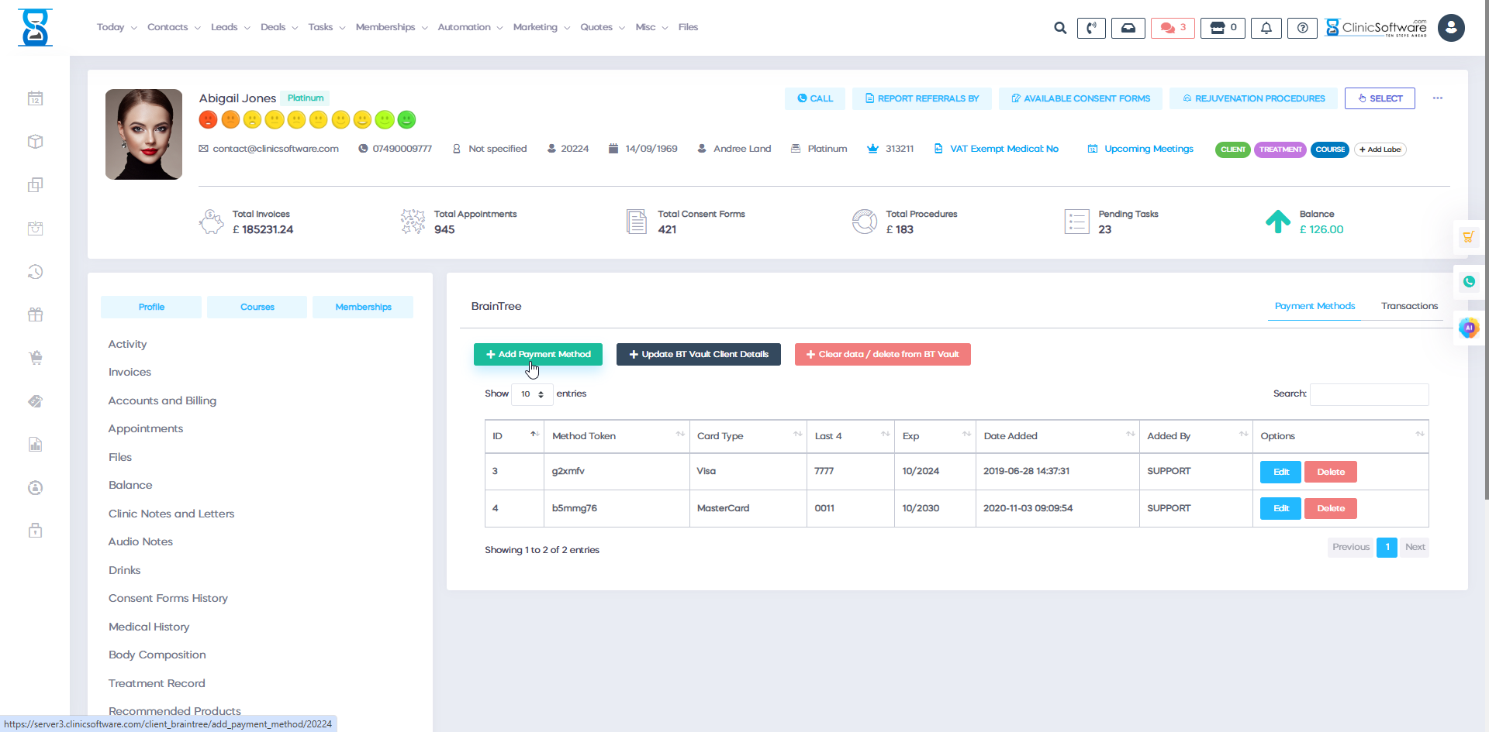
Task: Click the help question mark icon
Action: tap(1302, 27)
